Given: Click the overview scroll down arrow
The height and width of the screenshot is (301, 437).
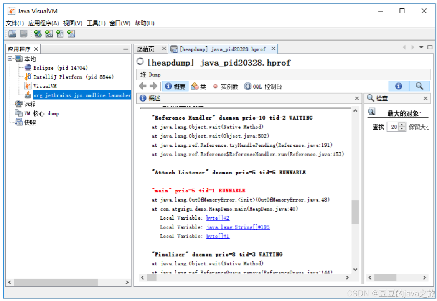Looking at the screenshot, I should point(355,269).
